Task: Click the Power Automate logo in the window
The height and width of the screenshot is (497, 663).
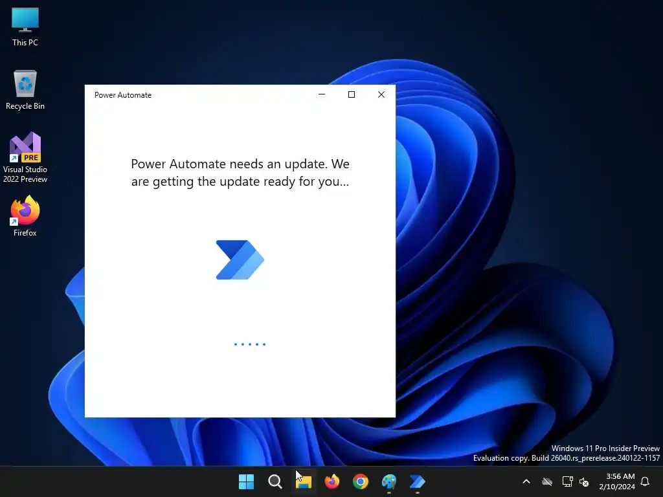Action: coord(240,260)
